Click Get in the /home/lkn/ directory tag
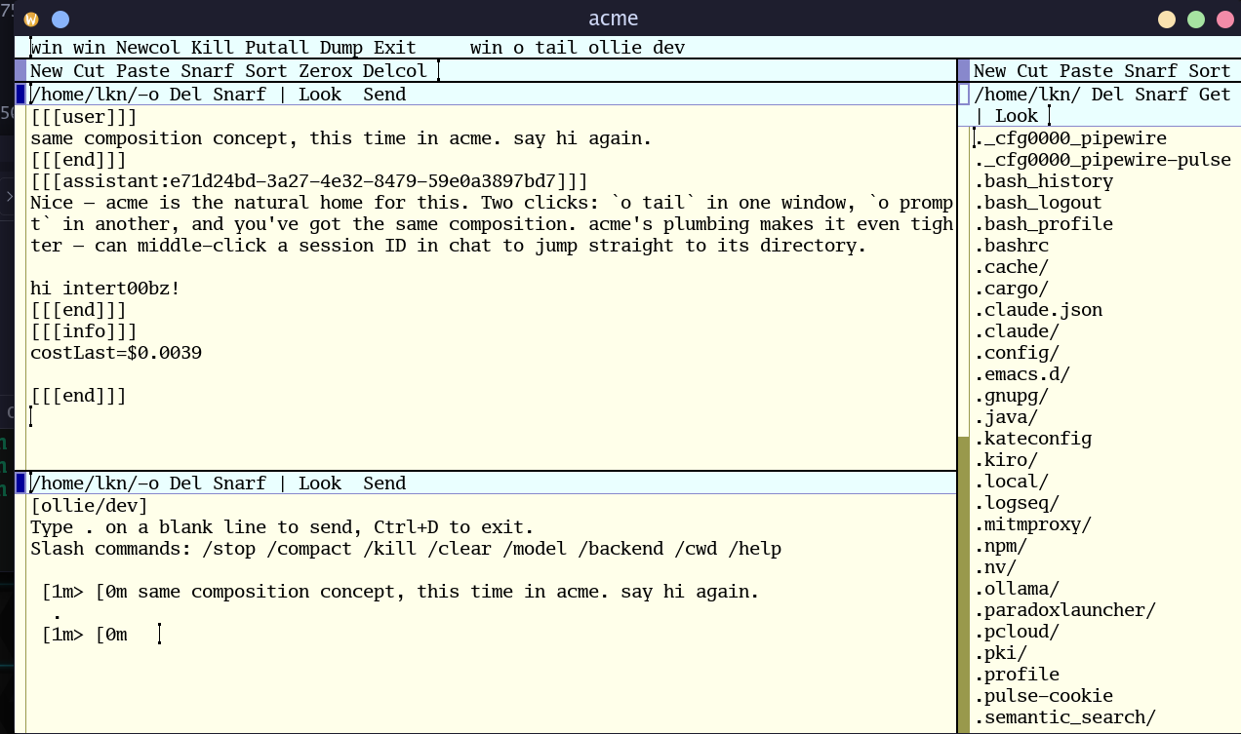 pyautogui.click(x=1215, y=95)
